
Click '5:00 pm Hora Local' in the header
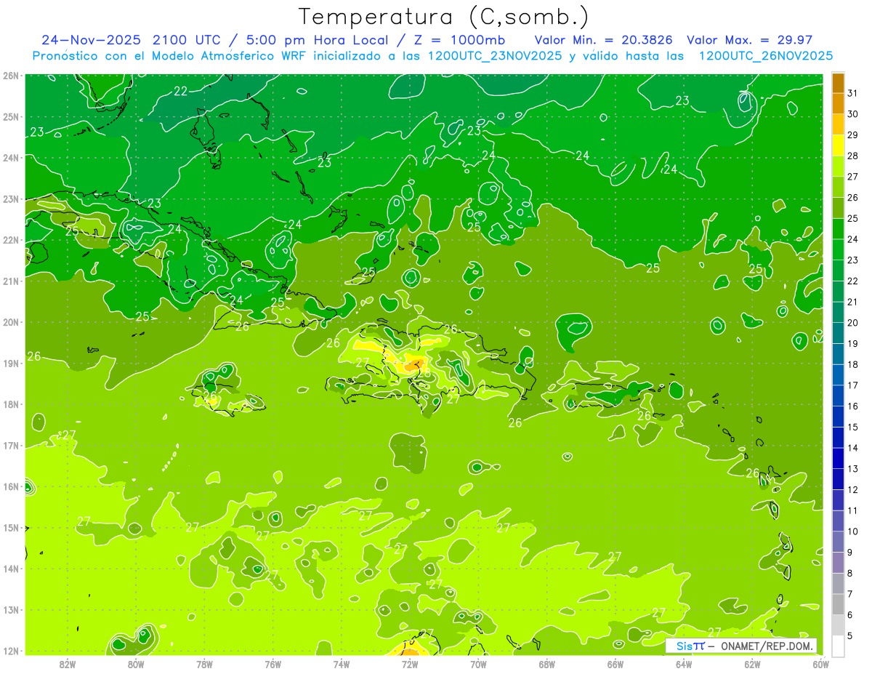(x=318, y=40)
